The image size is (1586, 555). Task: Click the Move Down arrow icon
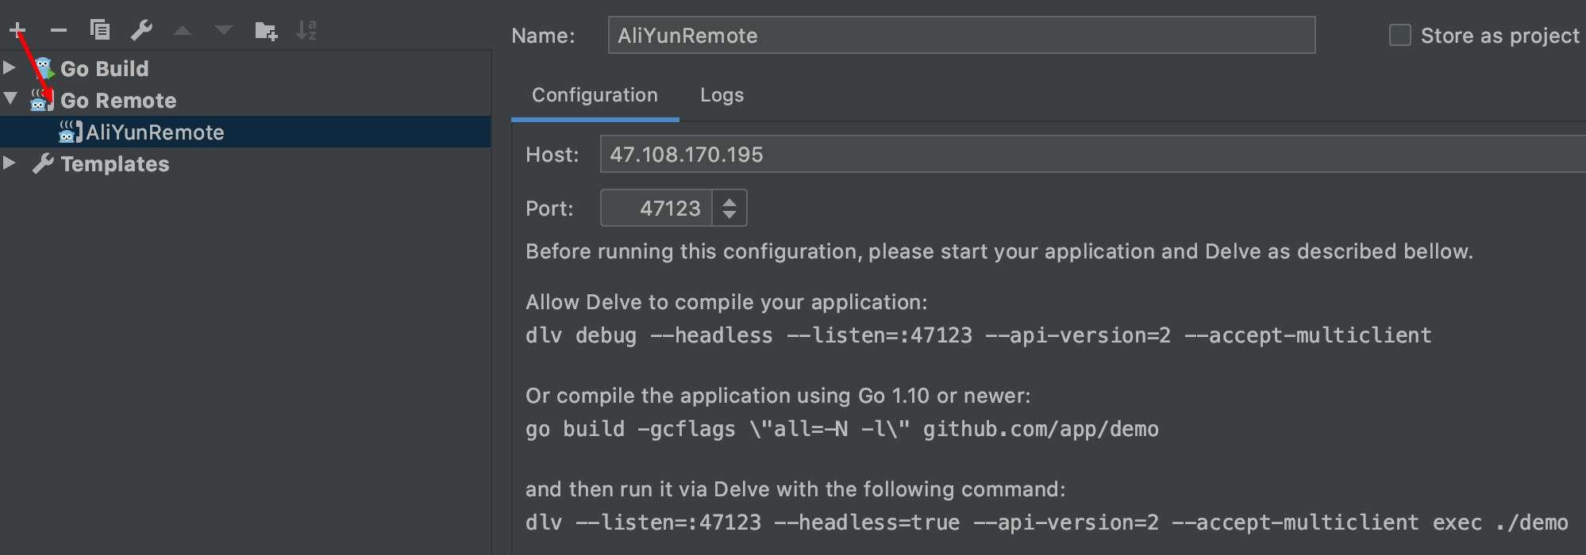[x=224, y=31]
